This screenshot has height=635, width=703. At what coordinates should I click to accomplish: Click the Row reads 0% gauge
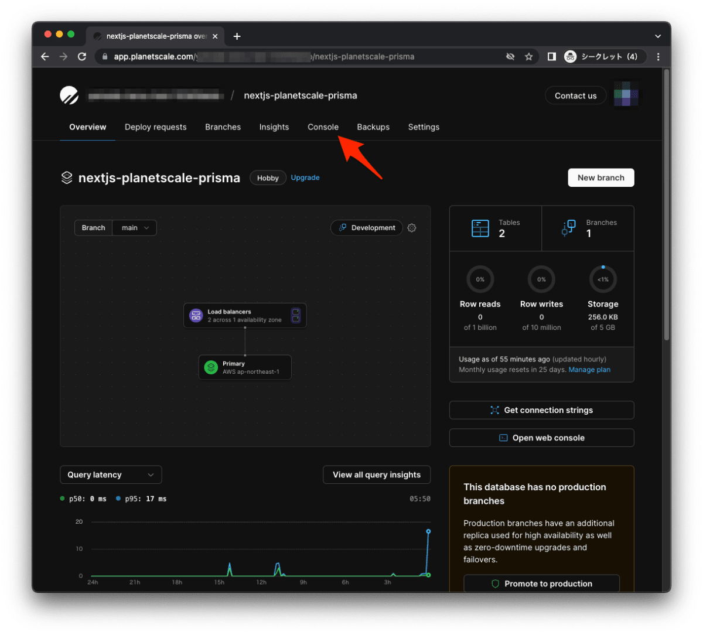click(480, 279)
